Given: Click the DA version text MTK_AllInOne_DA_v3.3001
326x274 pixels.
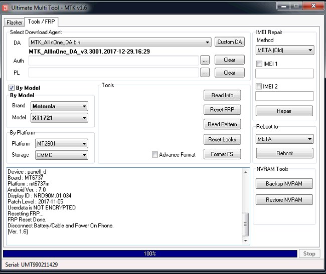Looking at the screenshot, I should pyautogui.click(x=89, y=52).
